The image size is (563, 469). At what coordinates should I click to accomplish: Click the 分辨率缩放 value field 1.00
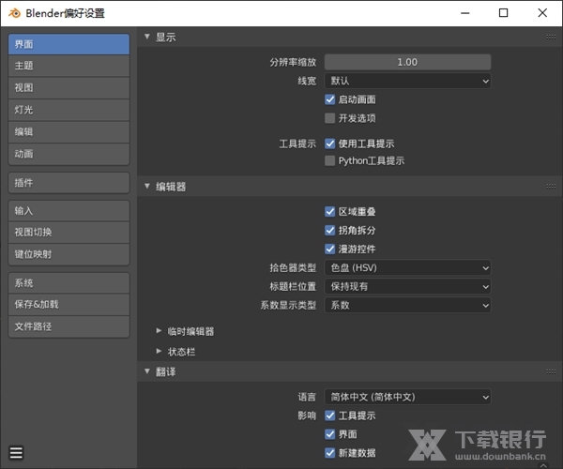(x=407, y=62)
